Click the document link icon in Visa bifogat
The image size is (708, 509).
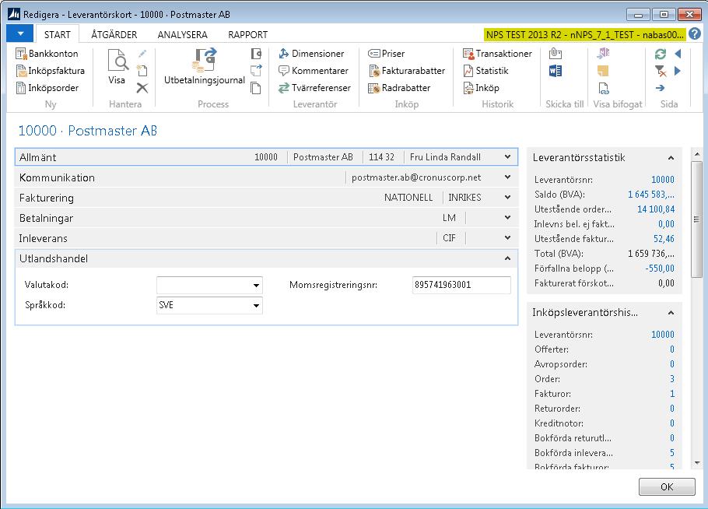click(603, 88)
